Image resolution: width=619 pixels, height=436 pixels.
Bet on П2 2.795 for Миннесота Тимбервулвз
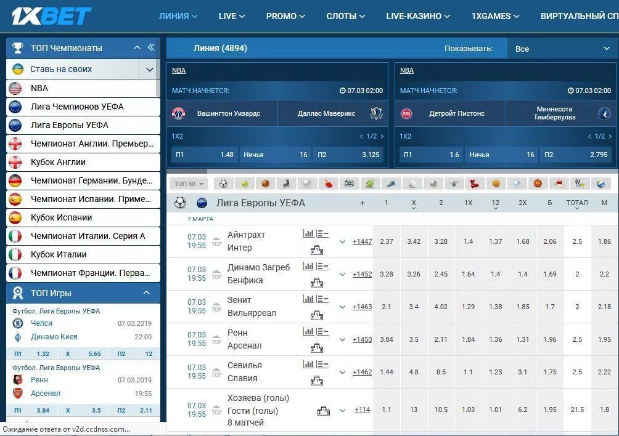coord(576,155)
